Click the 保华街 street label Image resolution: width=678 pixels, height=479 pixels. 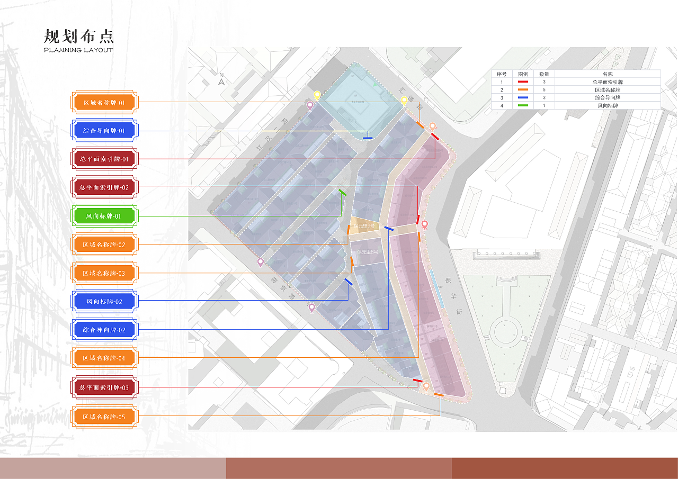point(453,296)
